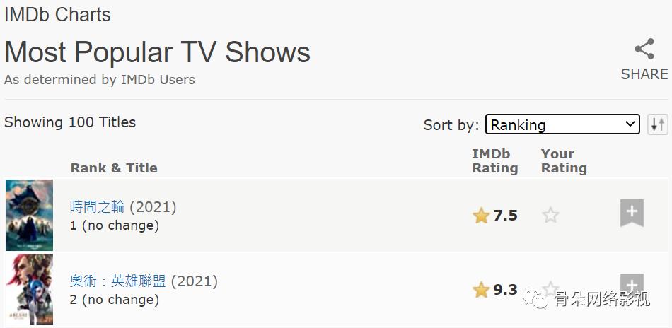
Task: Click the Most Popular TV Shows title
Action: click(x=157, y=52)
